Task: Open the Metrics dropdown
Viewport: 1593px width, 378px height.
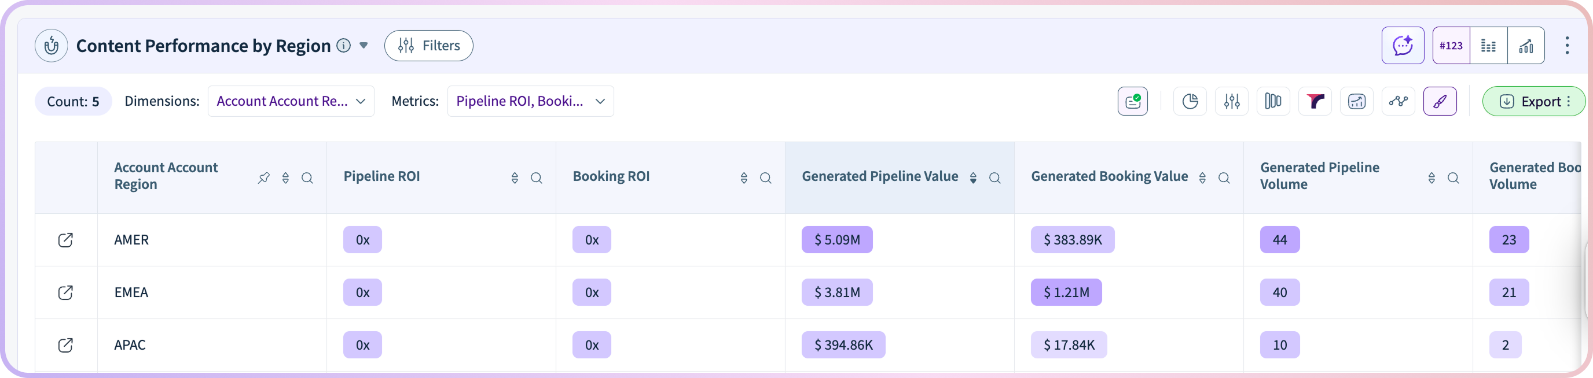Action: click(530, 101)
